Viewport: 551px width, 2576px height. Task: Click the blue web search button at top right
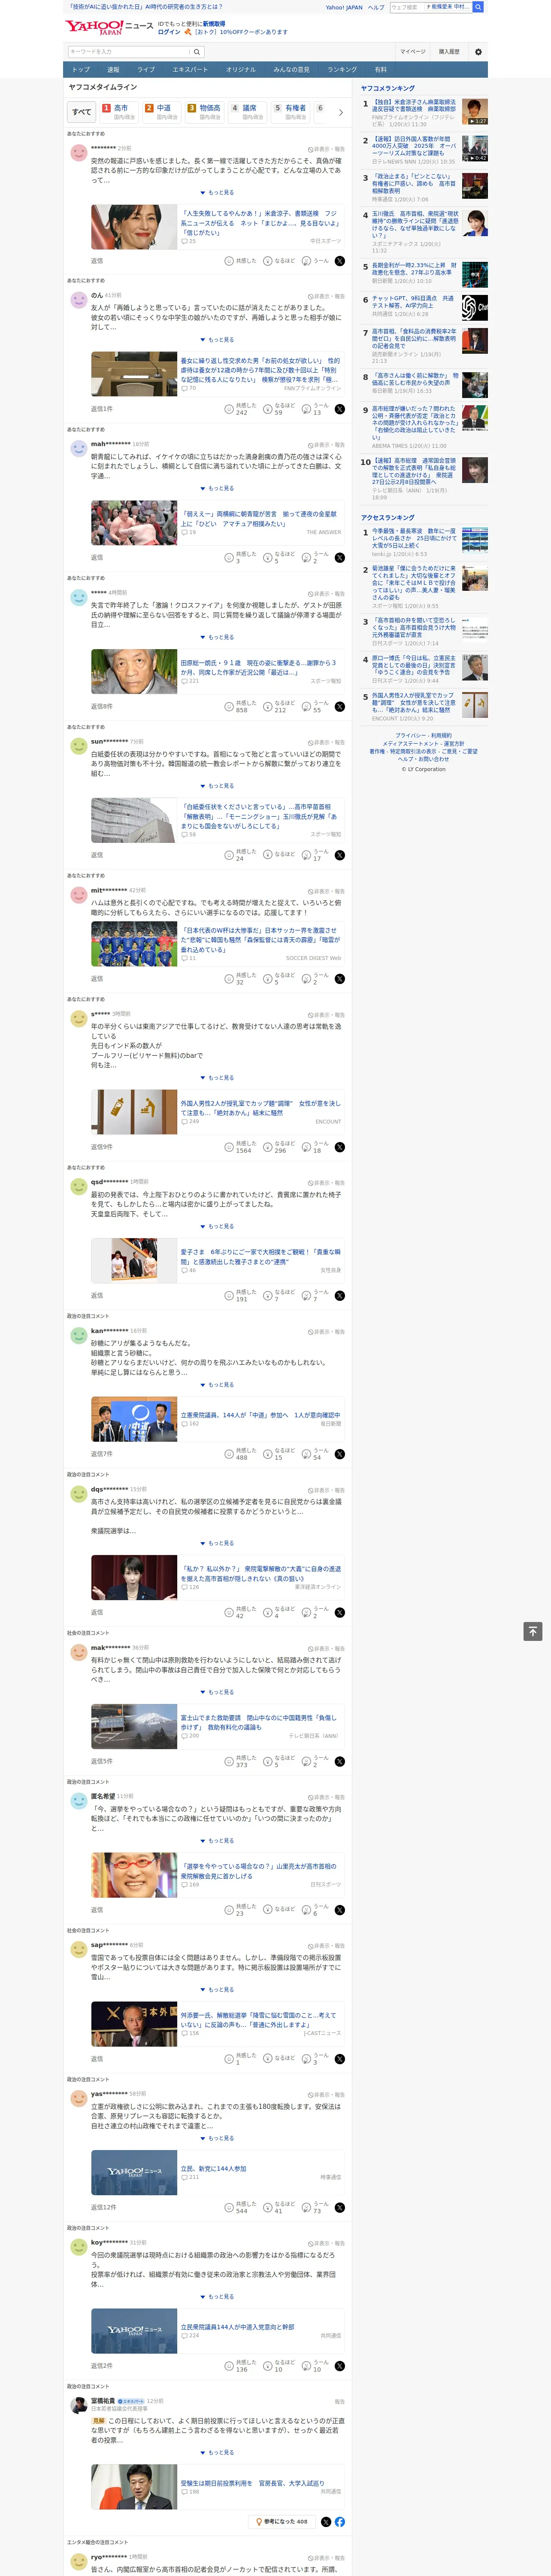[478, 7]
